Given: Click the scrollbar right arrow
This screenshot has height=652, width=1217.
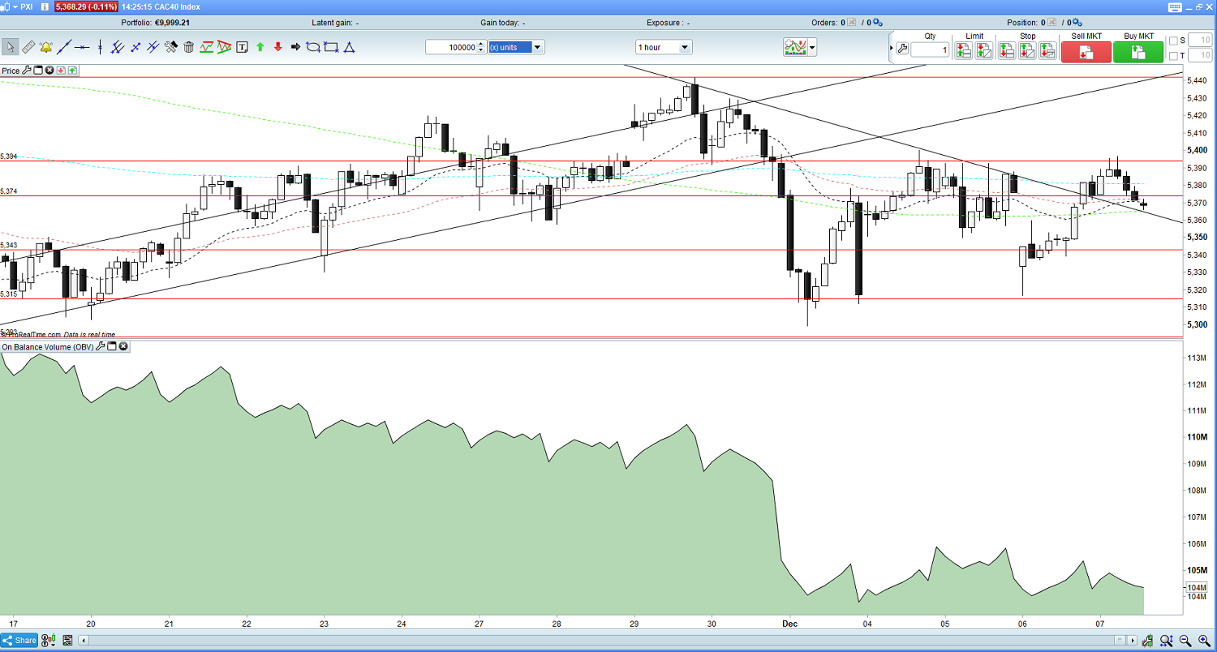Looking at the screenshot, I should tap(1133, 641).
